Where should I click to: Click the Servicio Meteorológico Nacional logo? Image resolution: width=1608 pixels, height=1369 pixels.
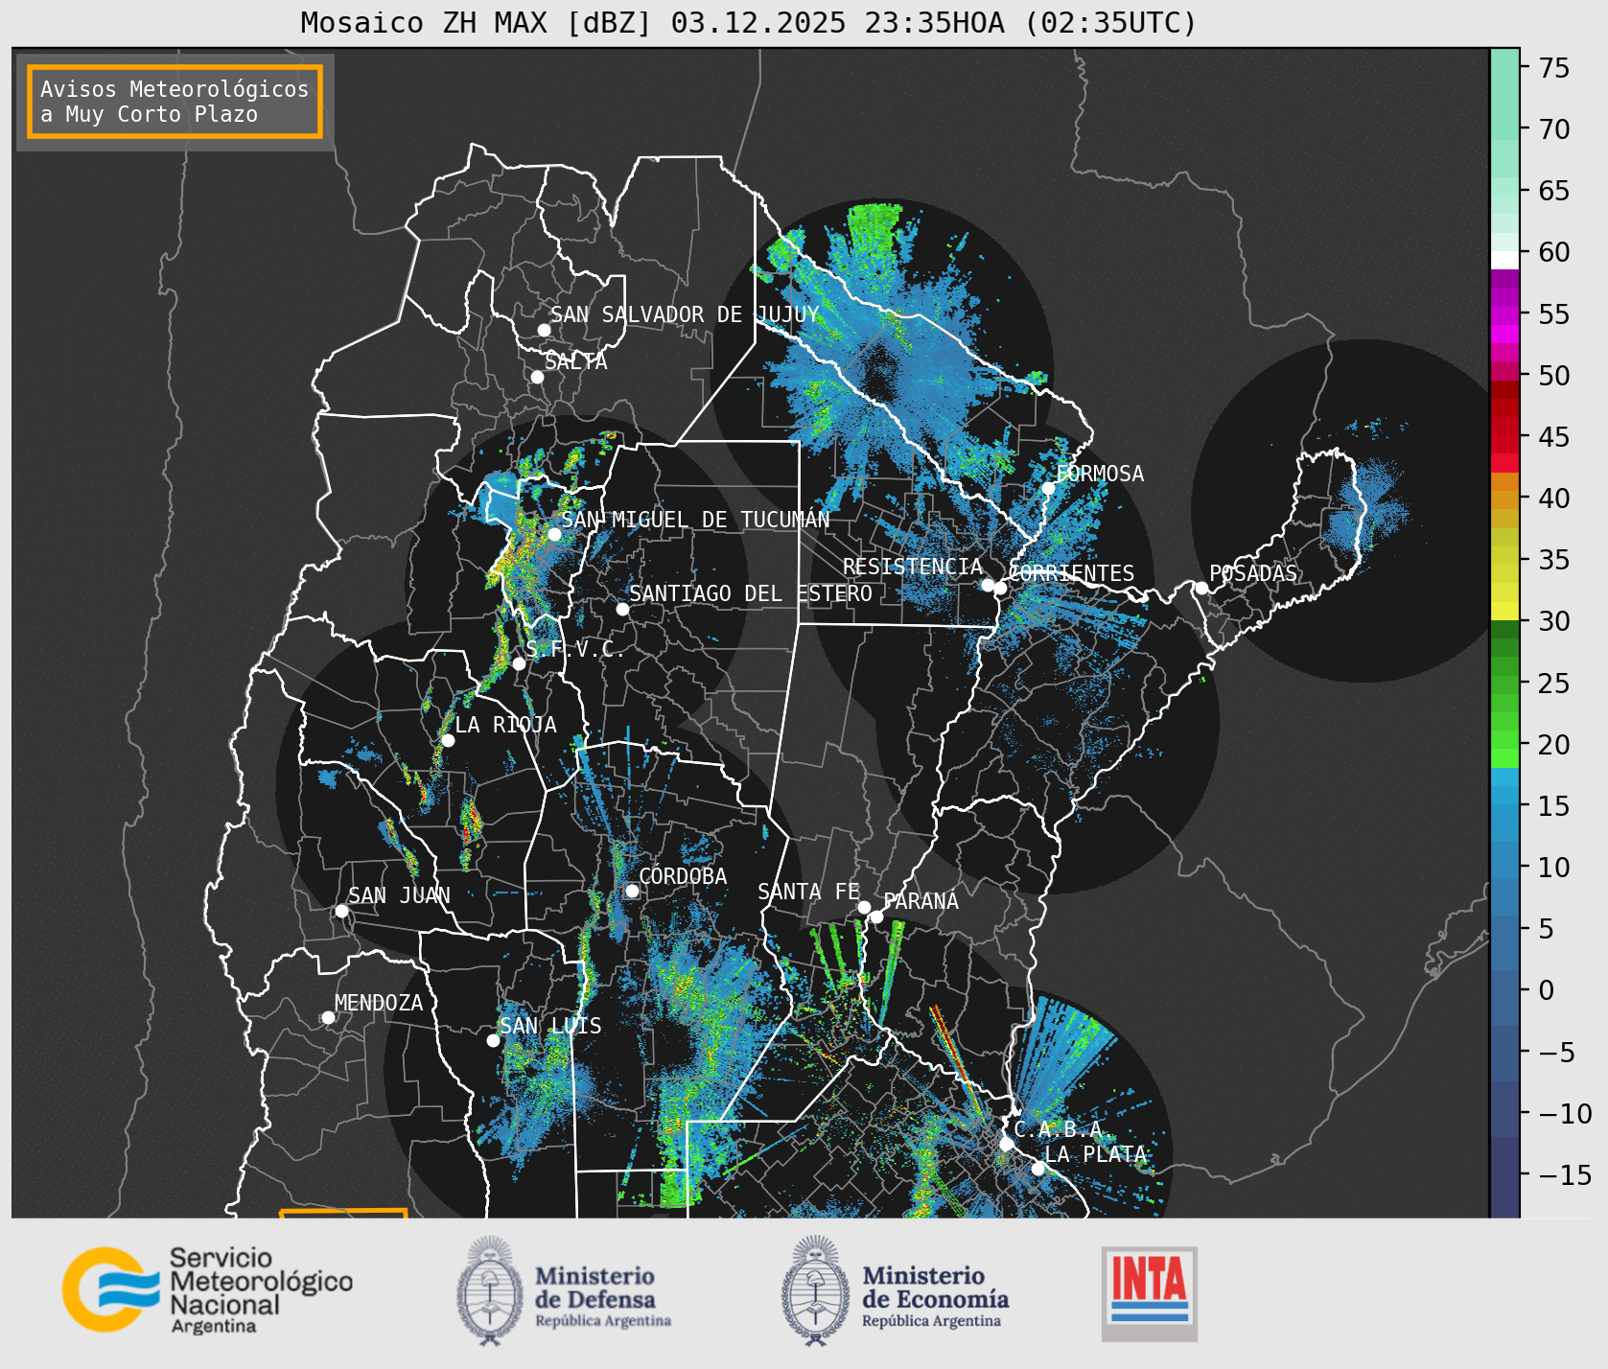(208, 1289)
